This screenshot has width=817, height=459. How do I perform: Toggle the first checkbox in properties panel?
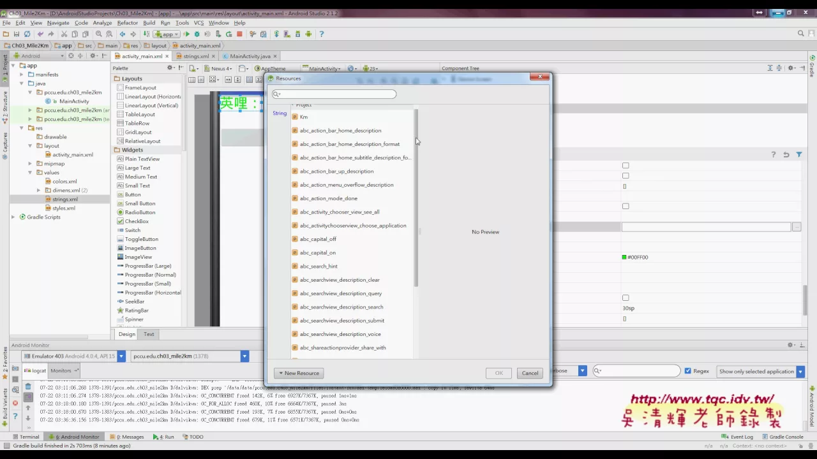tap(626, 166)
